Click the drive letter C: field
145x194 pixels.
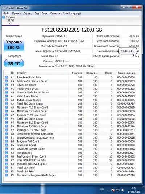(x=74, y=56)
